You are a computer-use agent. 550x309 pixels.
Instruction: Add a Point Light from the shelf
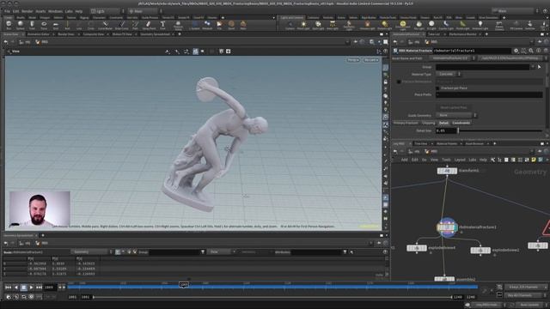point(303,25)
